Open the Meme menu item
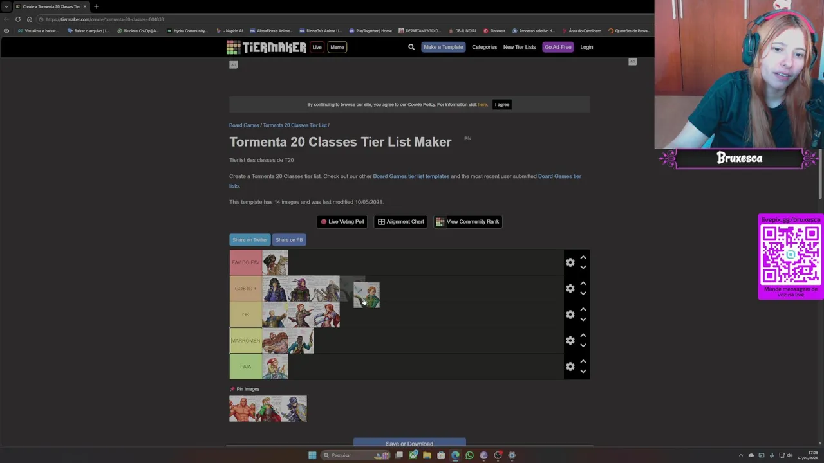Screen dimensions: 824x463 337,47
